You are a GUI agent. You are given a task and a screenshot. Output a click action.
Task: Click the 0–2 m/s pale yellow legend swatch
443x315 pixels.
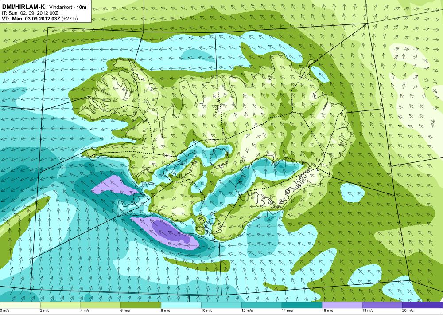pyautogui.click(x=20, y=305)
